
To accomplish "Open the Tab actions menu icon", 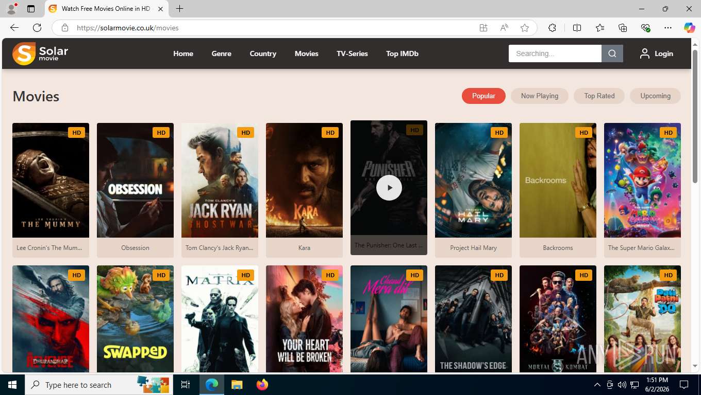I will pyautogui.click(x=31, y=9).
